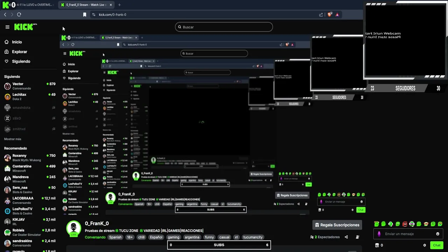
Task: Pick the red angry emote in main chat
Action: click(405, 224)
